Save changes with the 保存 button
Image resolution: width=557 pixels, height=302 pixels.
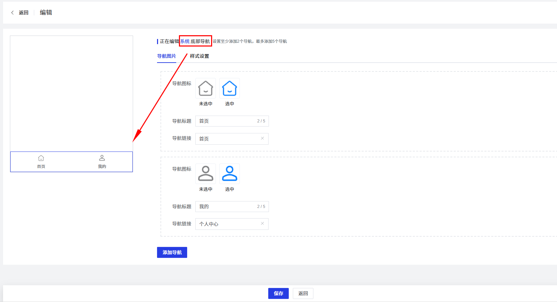278,293
